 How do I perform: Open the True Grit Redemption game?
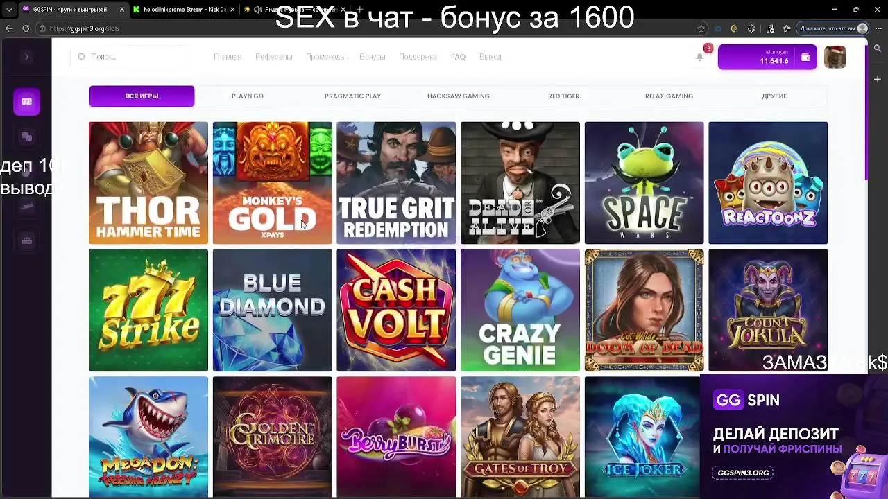coord(396,183)
